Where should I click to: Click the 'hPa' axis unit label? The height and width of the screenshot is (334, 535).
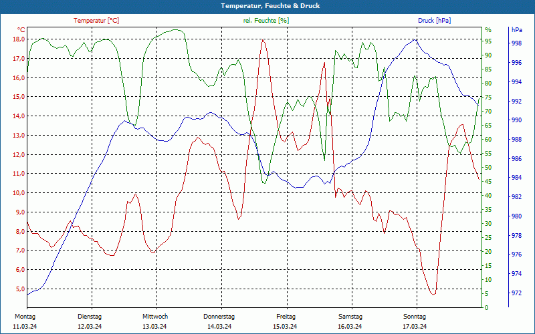click(x=517, y=29)
